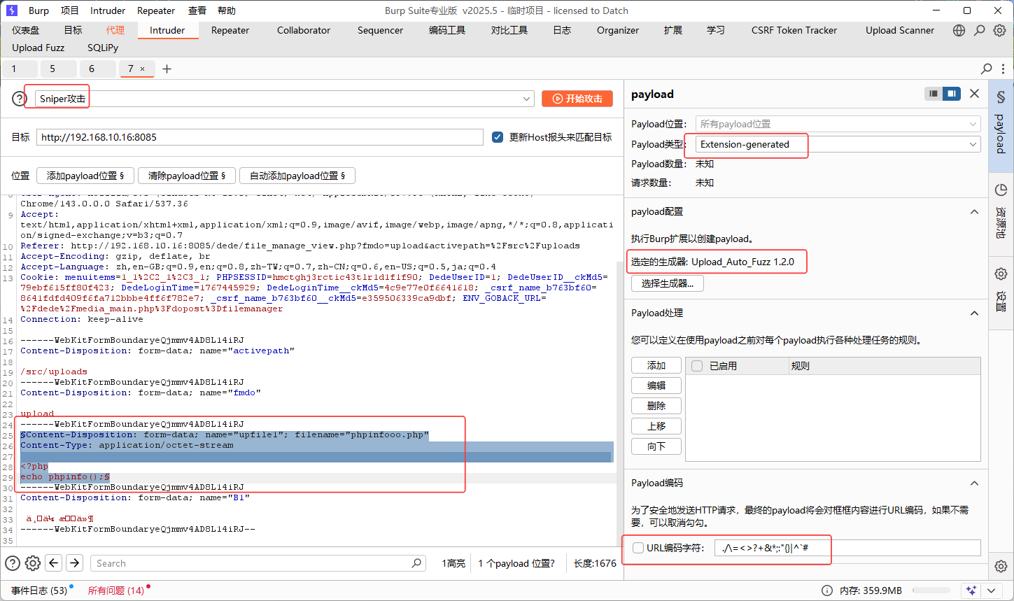Go to previous search match arrow

click(54, 563)
